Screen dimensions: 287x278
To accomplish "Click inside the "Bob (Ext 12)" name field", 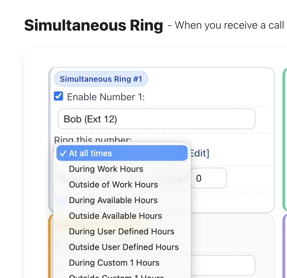I will 156,119.
